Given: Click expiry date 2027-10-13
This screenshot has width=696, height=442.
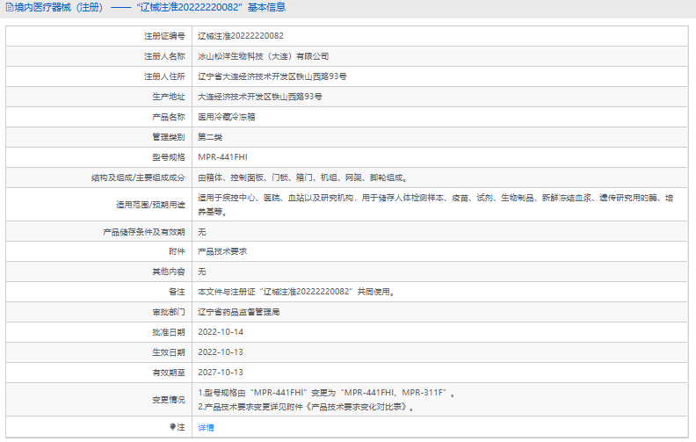Looking at the screenshot, I should [221, 373].
